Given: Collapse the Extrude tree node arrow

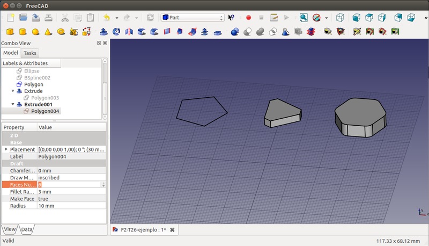Looking at the screenshot, I should point(13,91).
